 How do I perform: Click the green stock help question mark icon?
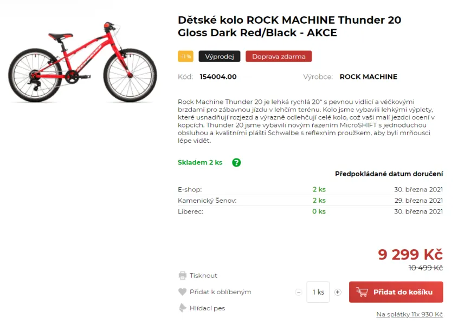point(236,163)
